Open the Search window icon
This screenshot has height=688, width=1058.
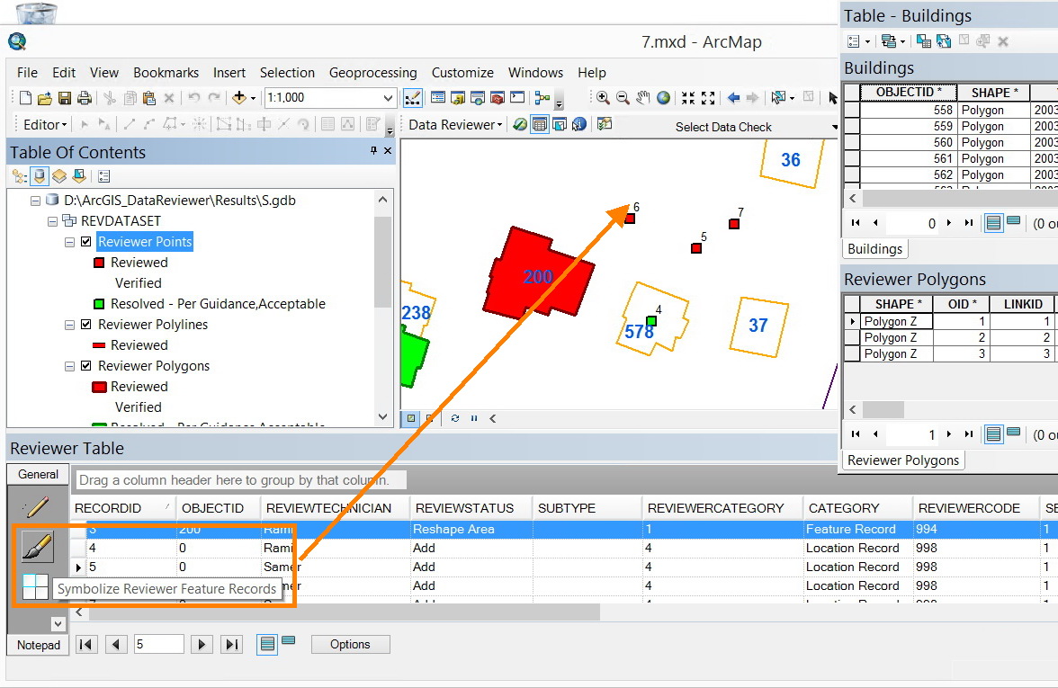point(478,98)
